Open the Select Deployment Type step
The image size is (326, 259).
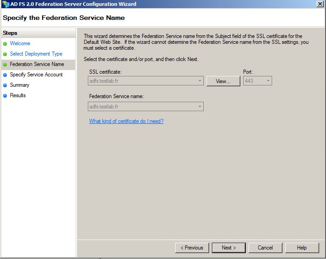pyautogui.click(x=36, y=54)
